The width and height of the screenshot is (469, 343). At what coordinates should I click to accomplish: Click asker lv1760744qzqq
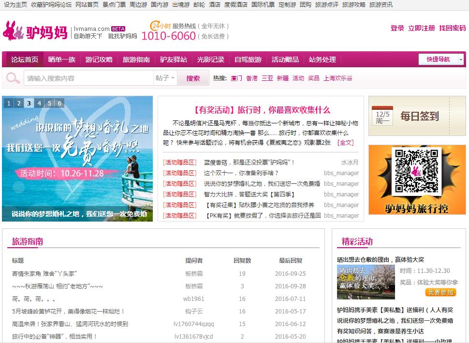194,324
